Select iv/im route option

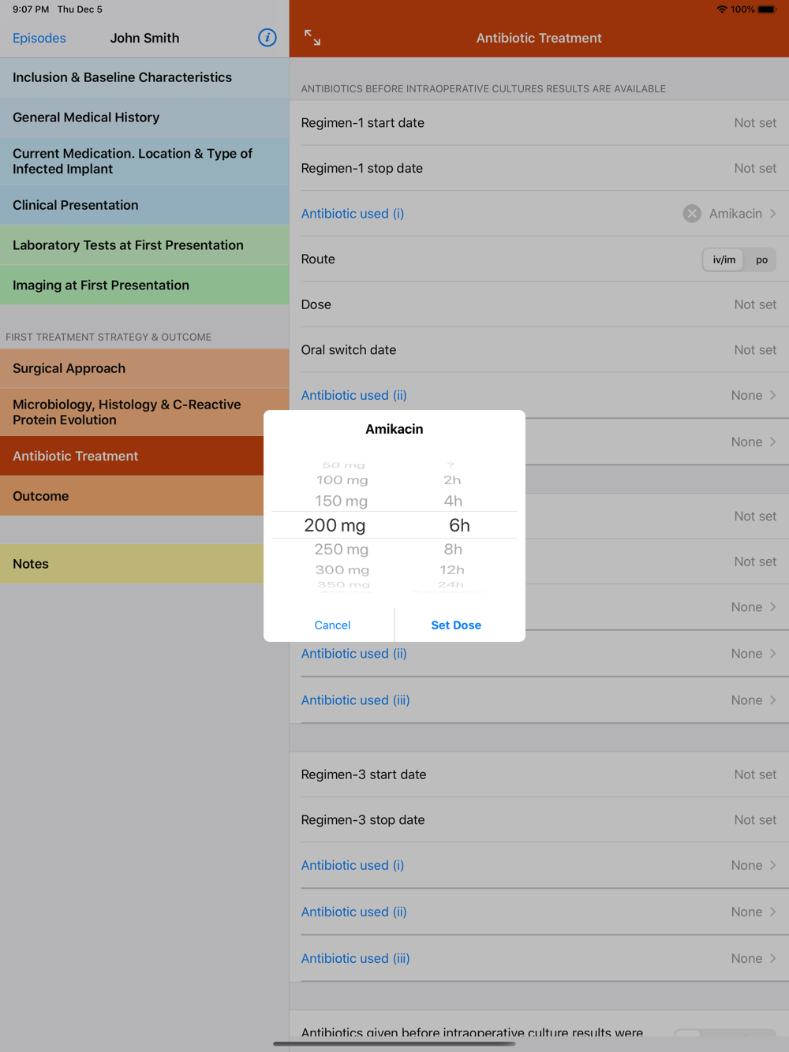(x=724, y=259)
